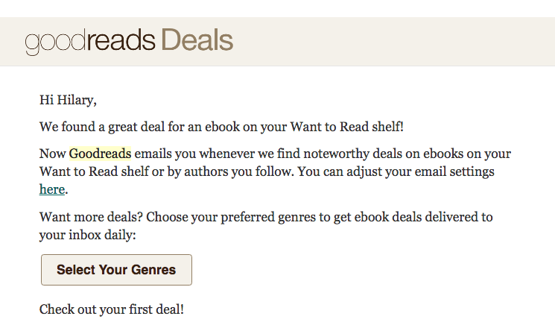Click the words emails you whenever we find
Viewport: 555px width, 328px height.
click(x=218, y=154)
